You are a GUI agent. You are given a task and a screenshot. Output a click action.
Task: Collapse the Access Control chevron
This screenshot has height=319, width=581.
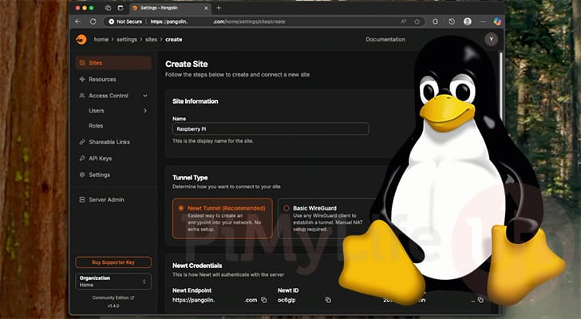[x=145, y=96]
